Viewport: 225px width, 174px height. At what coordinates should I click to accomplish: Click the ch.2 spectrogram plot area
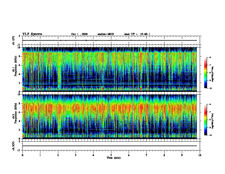point(110,117)
